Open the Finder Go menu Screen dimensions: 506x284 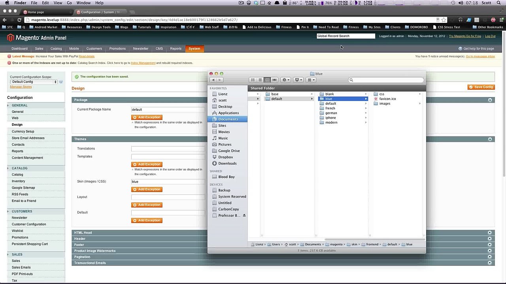point(69,3)
